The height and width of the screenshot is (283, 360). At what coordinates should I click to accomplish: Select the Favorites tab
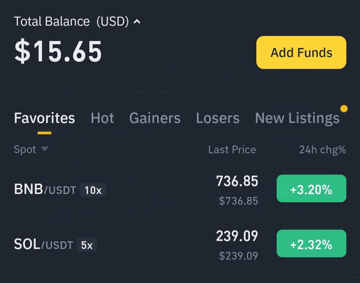[x=44, y=118]
